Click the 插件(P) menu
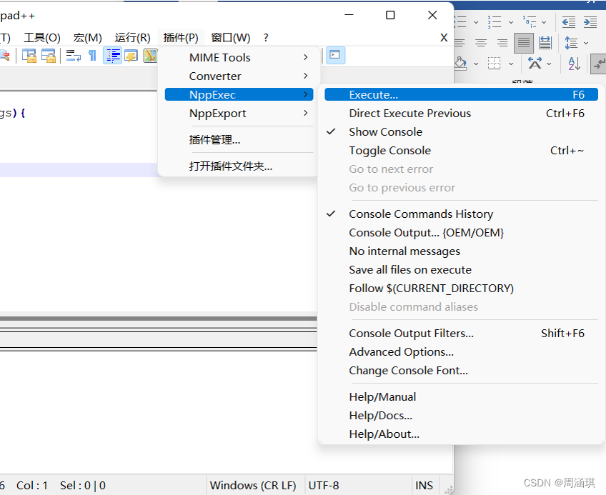 [181, 37]
